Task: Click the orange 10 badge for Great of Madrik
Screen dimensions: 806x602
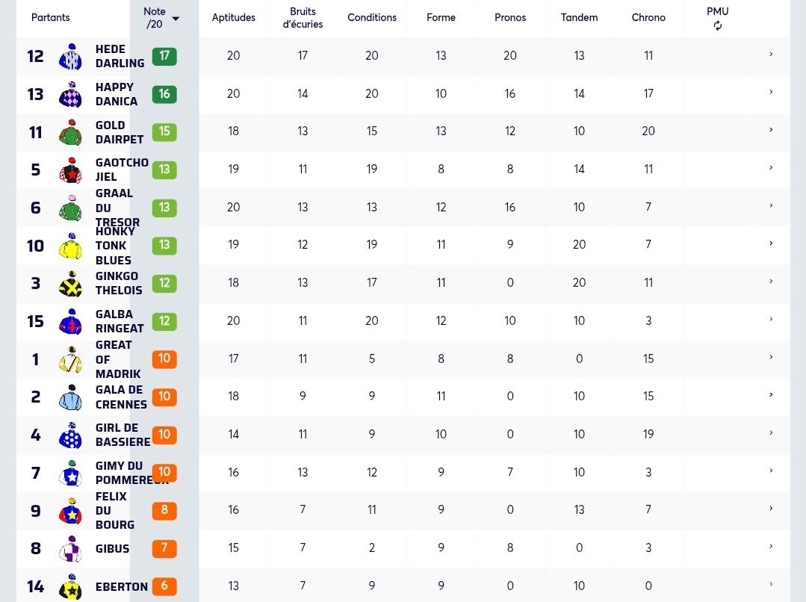Action: 164,359
